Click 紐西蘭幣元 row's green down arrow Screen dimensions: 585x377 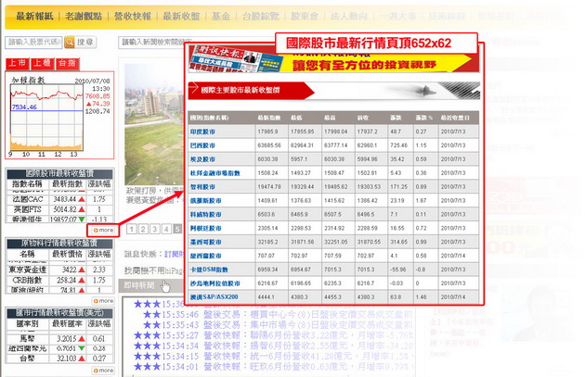coord(82,348)
